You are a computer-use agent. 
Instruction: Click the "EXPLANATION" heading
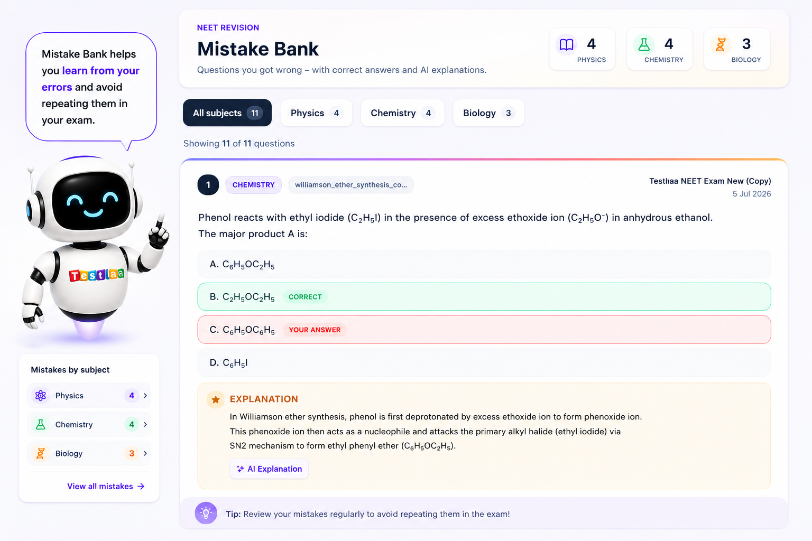pyautogui.click(x=264, y=399)
